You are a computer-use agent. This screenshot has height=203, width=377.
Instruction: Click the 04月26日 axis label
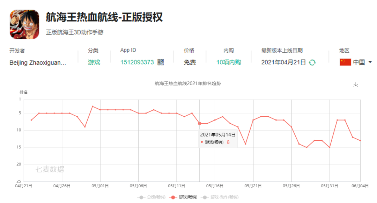click(x=62, y=186)
